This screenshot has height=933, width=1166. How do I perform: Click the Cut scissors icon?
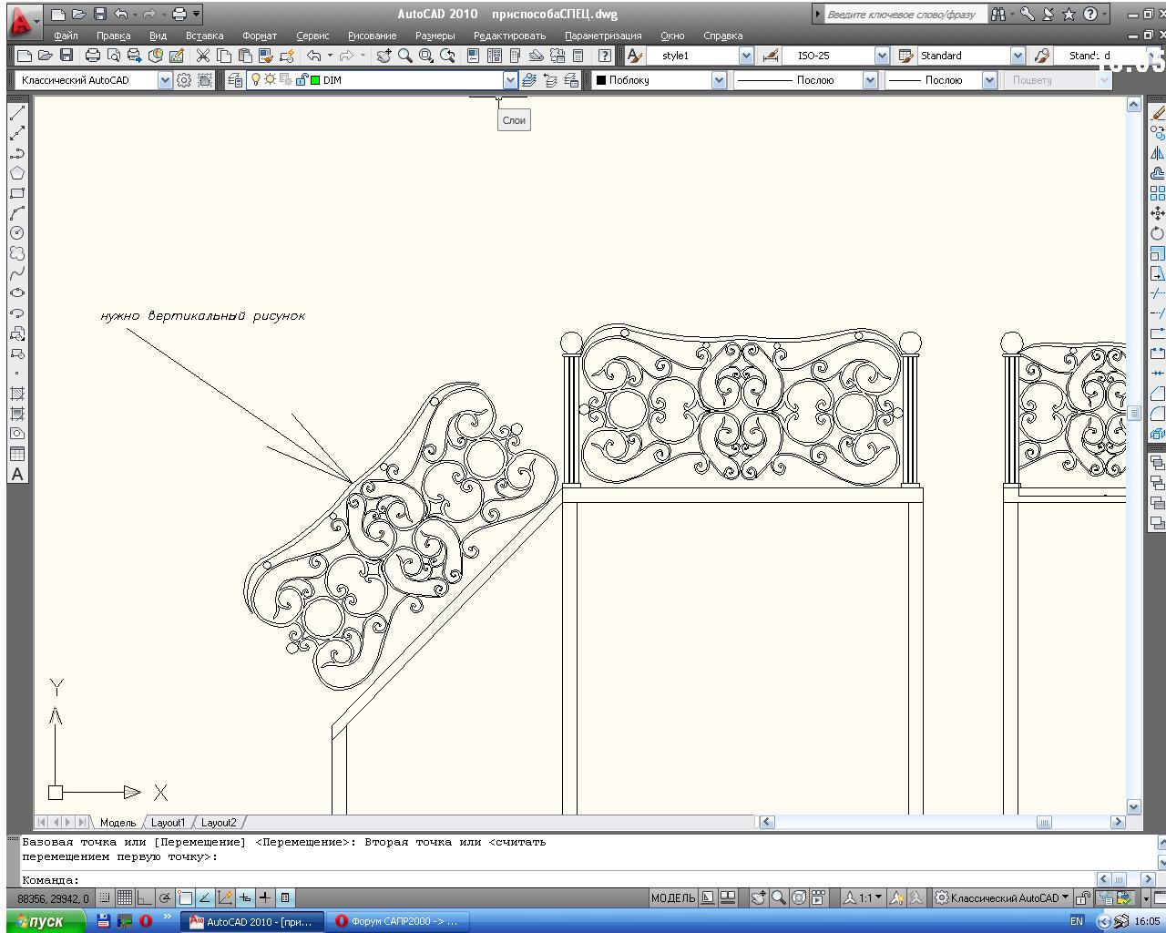[x=202, y=56]
